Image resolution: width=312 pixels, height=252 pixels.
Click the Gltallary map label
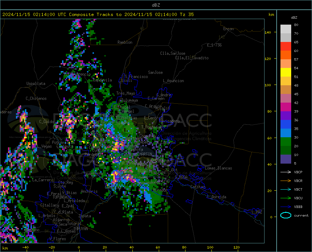(x=50, y=205)
